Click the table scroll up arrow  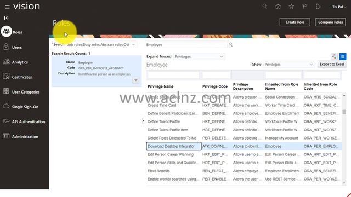[x=344, y=95]
